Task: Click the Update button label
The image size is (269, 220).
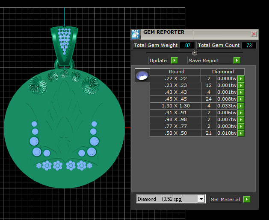Action: 158,61
